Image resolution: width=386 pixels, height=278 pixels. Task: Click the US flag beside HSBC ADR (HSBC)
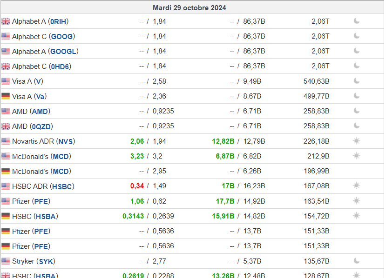click(x=6, y=186)
